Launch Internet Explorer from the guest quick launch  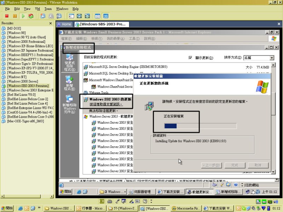pyautogui.click(x=79, y=192)
